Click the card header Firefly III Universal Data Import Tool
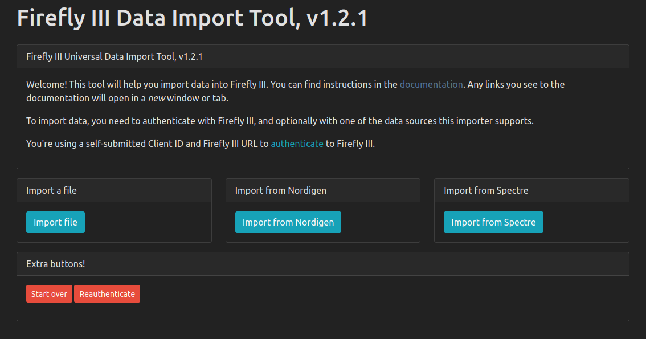The image size is (646, 339). (114, 56)
